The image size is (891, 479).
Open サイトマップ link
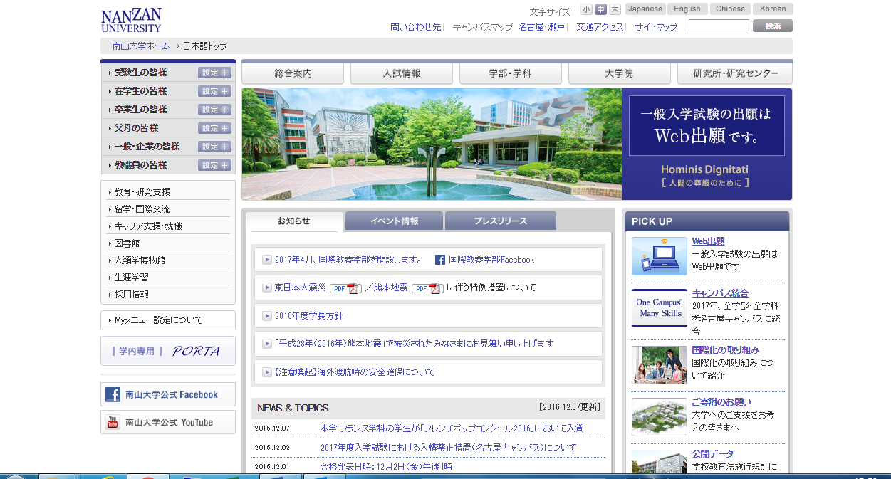point(656,27)
